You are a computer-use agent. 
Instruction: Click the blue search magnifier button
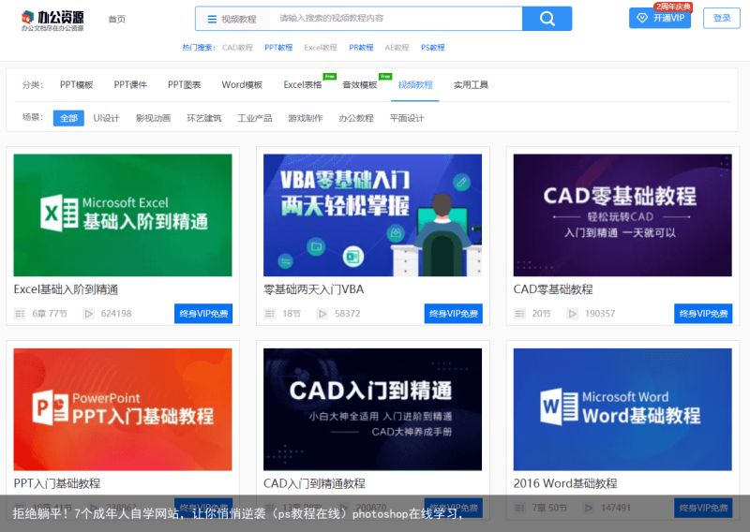click(547, 19)
